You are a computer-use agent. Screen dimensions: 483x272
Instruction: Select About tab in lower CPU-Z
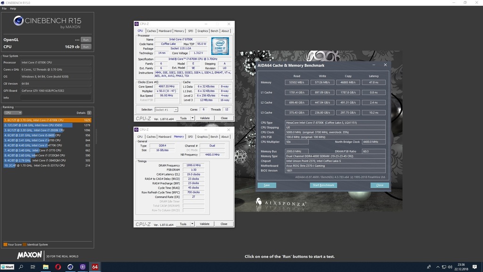[225, 136]
